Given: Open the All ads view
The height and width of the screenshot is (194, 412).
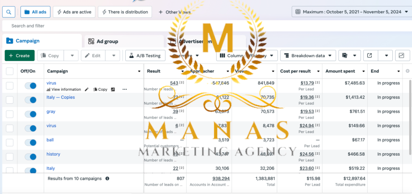Looking at the screenshot, I should pos(35,12).
